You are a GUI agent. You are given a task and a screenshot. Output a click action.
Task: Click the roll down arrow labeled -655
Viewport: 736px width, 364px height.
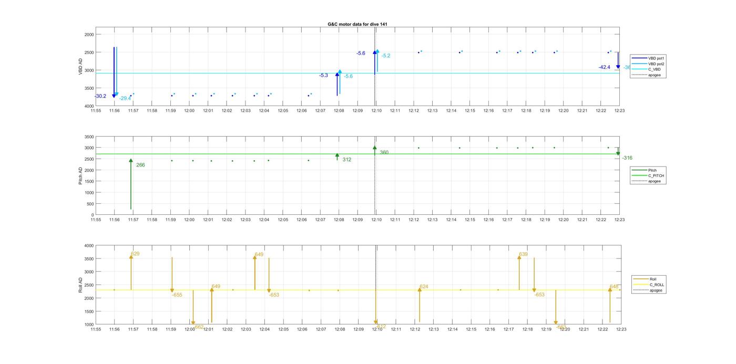point(172,275)
